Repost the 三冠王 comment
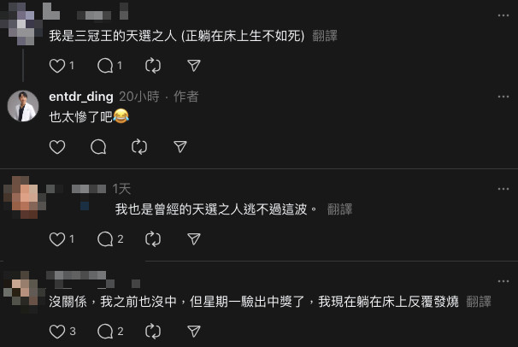The height and width of the screenshot is (347, 518). point(153,66)
